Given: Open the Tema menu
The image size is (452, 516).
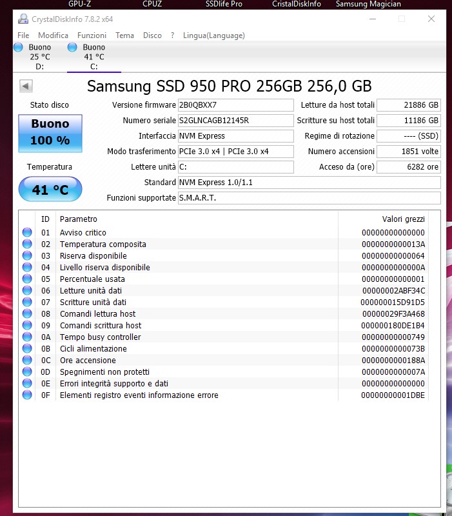Looking at the screenshot, I should coord(124,35).
